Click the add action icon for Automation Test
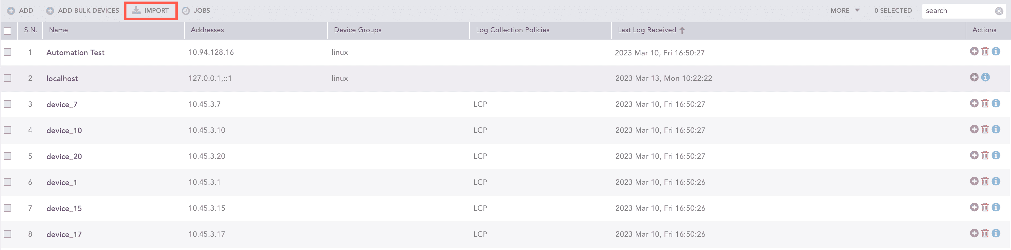1011x250 pixels. pos(974,51)
